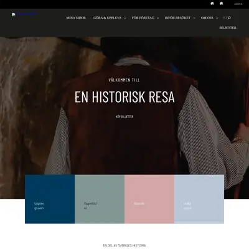
Task: Open the För Företag menu
Action: point(143,18)
